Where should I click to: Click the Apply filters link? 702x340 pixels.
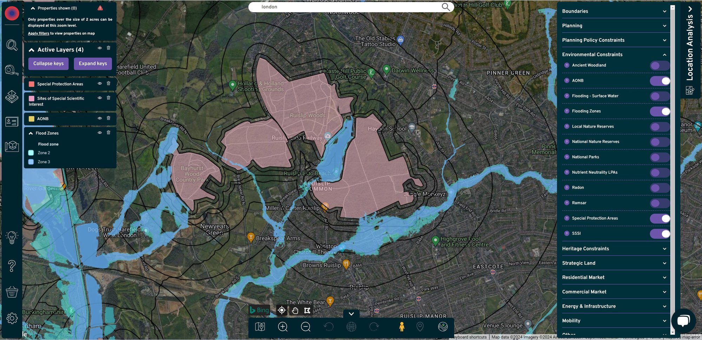(x=39, y=33)
